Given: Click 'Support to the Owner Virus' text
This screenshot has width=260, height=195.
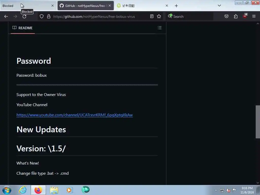Looking at the screenshot, I should (x=41, y=94).
